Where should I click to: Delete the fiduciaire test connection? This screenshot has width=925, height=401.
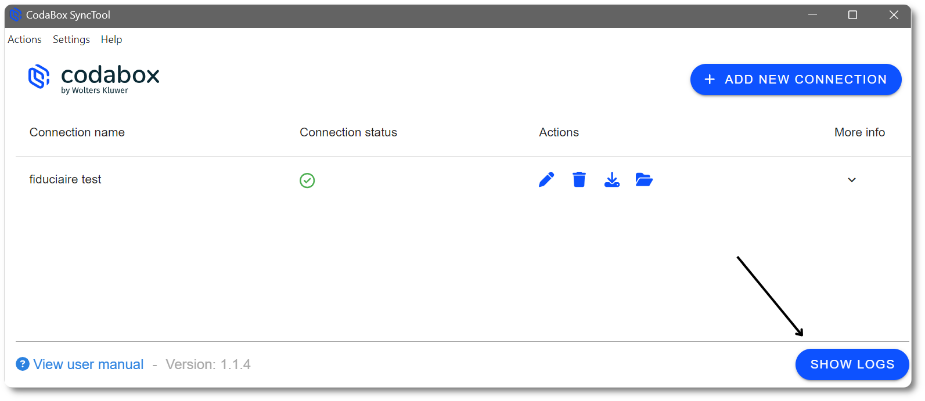coord(579,180)
